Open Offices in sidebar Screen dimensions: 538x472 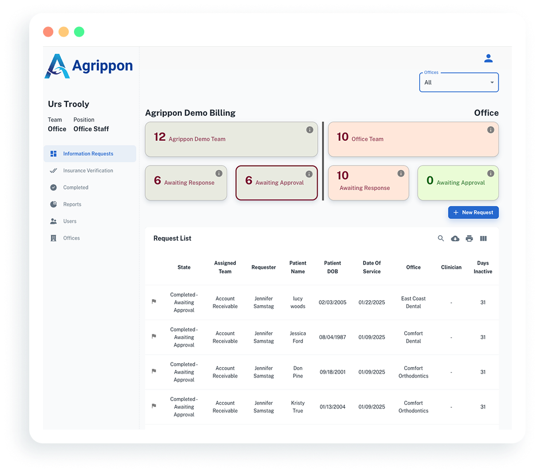(90, 238)
